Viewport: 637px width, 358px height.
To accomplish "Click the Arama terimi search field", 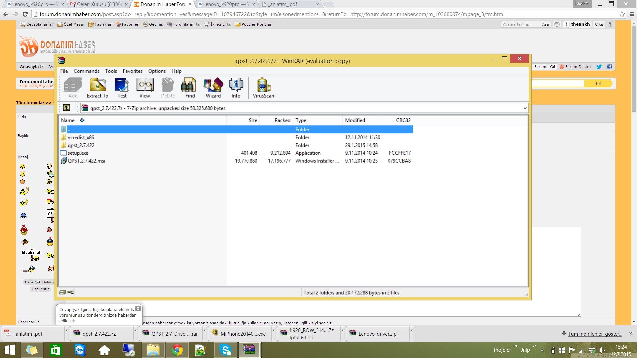I will 520,24.
